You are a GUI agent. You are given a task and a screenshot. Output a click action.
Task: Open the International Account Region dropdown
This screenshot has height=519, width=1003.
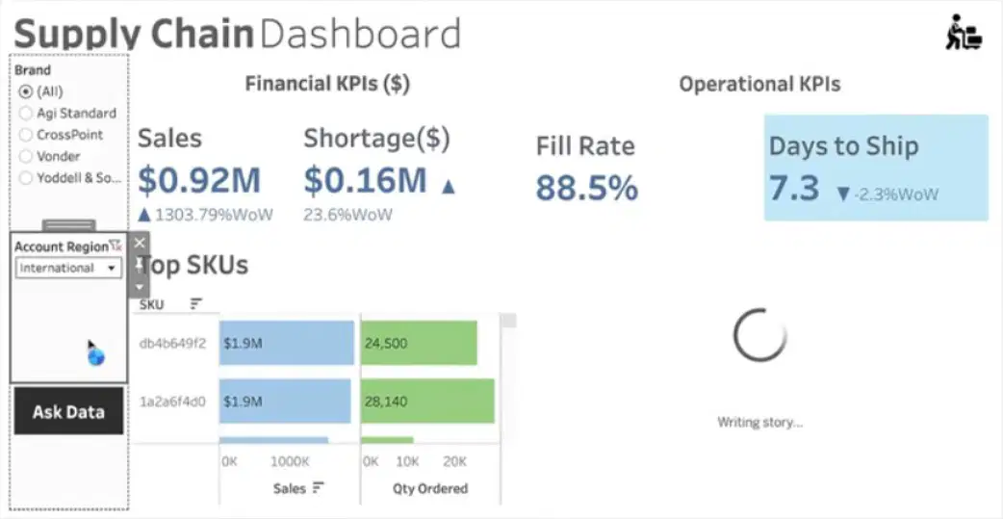click(x=68, y=268)
